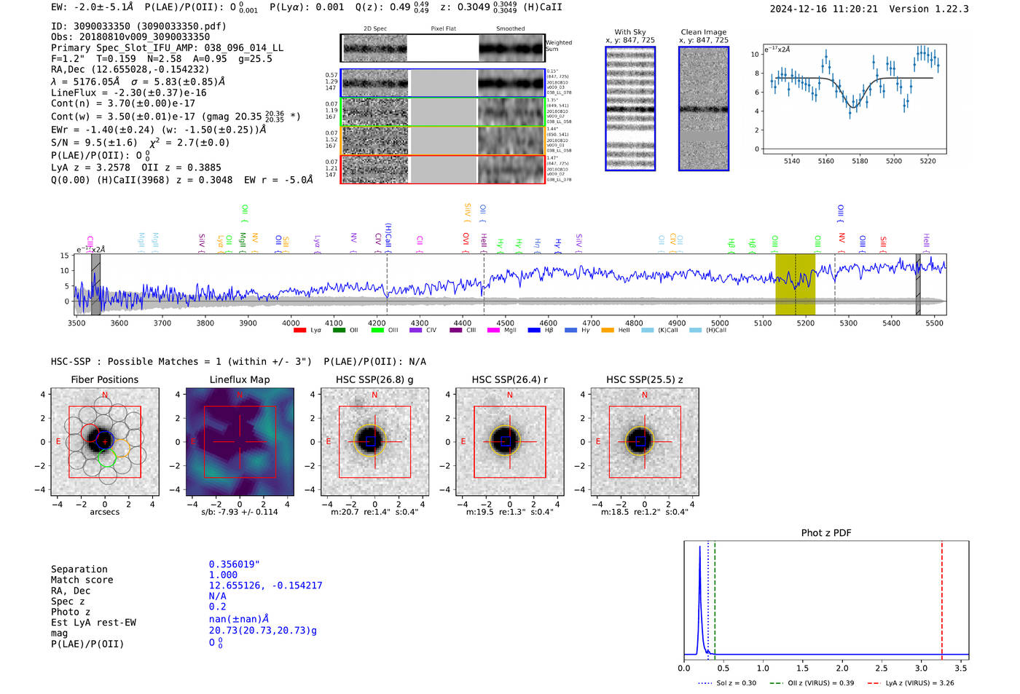Click the blue Hβ legend swatch

(x=534, y=331)
